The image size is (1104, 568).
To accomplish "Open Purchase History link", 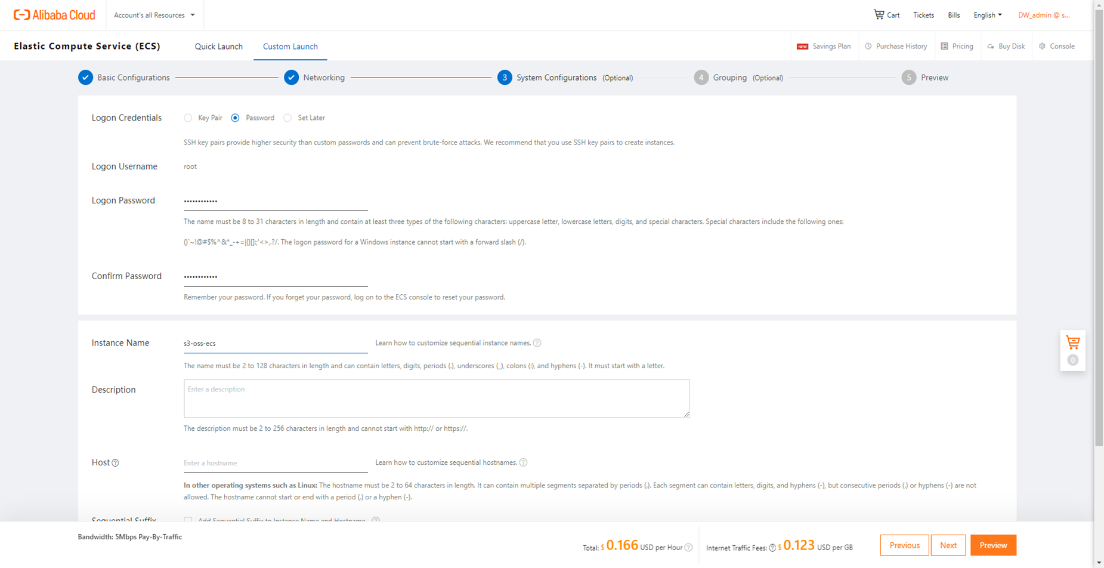I will tap(901, 47).
